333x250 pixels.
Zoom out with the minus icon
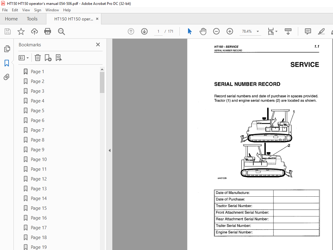click(x=216, y=31)
